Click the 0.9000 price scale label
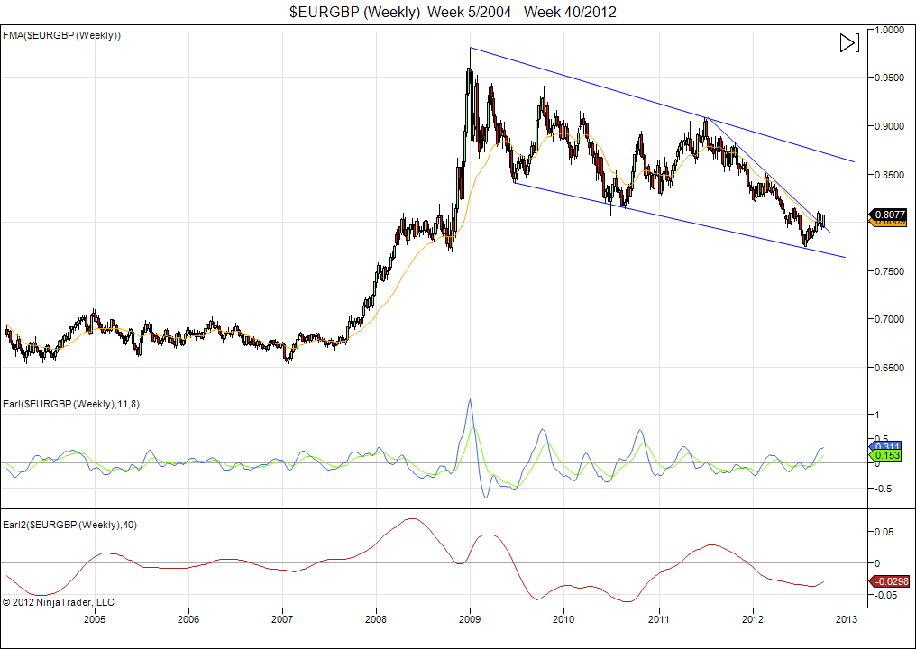 point(891,126)
